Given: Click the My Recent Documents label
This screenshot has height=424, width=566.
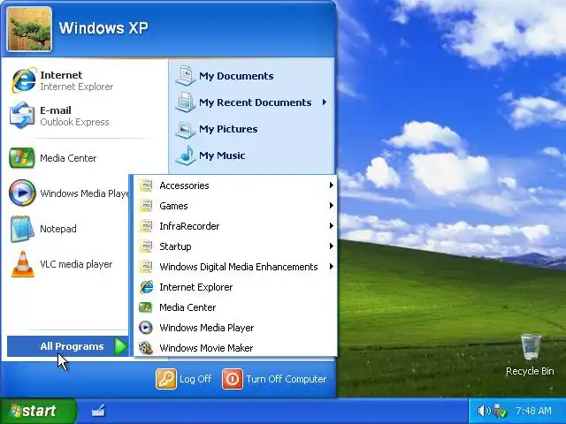Looking at the screenshot, I should 255,102.
